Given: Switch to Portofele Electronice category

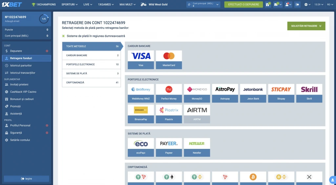Looking at the screenshot, I should [92, 64].
